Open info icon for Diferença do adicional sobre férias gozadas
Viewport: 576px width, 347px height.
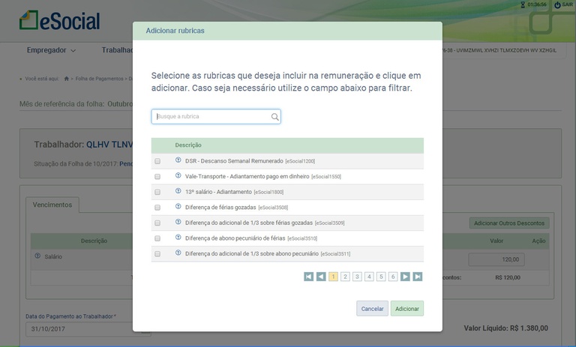[x=178, y=222]
